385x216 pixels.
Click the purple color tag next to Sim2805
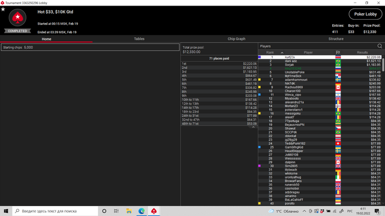pyautogui.click(x=259, y=166)
